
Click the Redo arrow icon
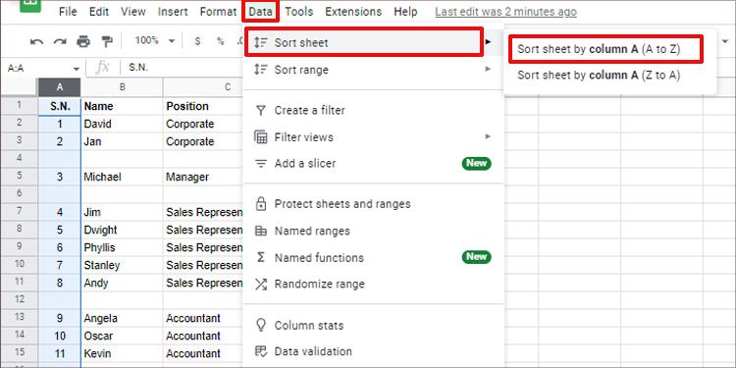click(60, 42)
